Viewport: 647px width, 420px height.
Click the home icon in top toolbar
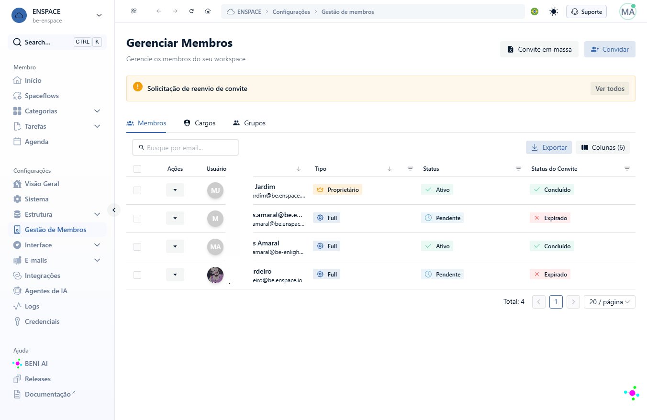208,11
